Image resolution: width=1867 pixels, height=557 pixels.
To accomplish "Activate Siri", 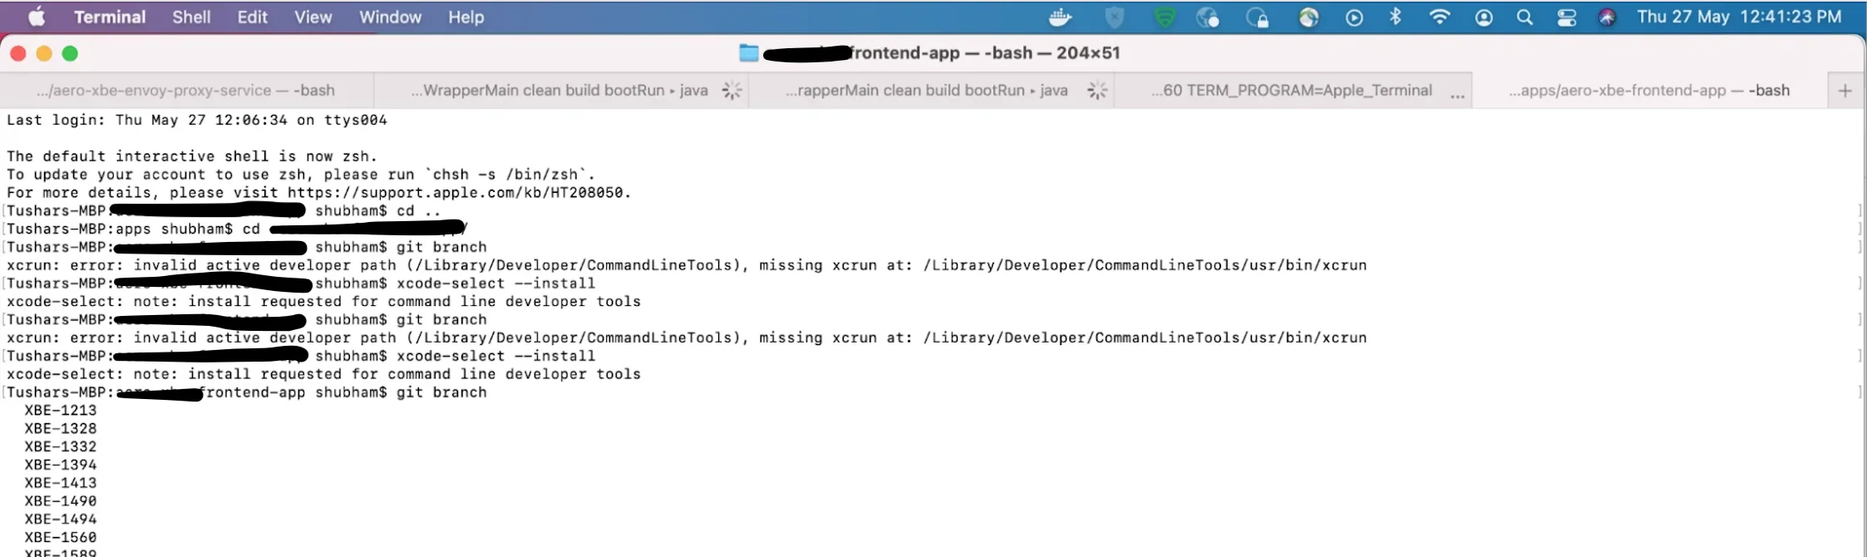I will point(1608,17).
